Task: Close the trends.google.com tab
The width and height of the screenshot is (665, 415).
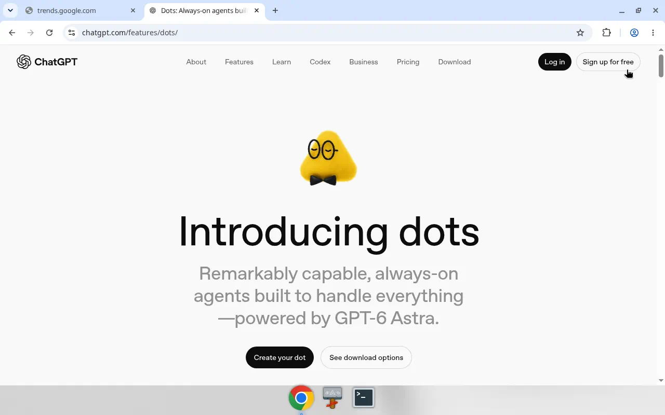Action: click(133, 10)
